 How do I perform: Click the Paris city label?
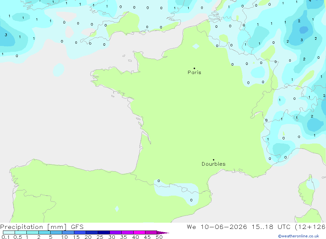pos(194,72)
